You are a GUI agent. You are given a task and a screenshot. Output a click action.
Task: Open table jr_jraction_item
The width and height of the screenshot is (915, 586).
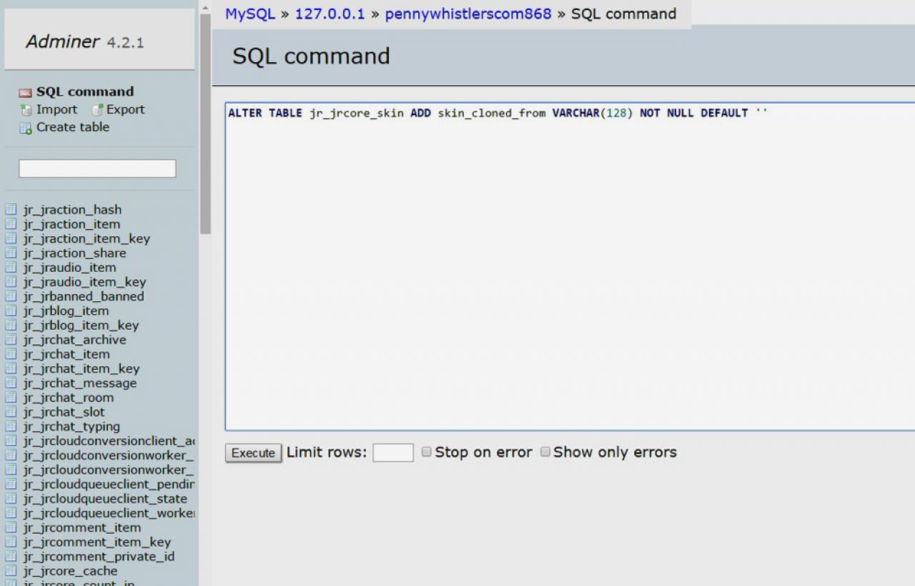tap(71, 224)
